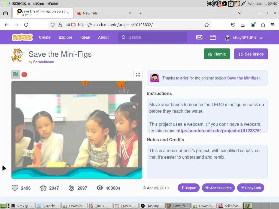Open the Ideas menu item
The width and height of the screenshot is (279, 209).
pyautogui.click(x=85, y=37)
